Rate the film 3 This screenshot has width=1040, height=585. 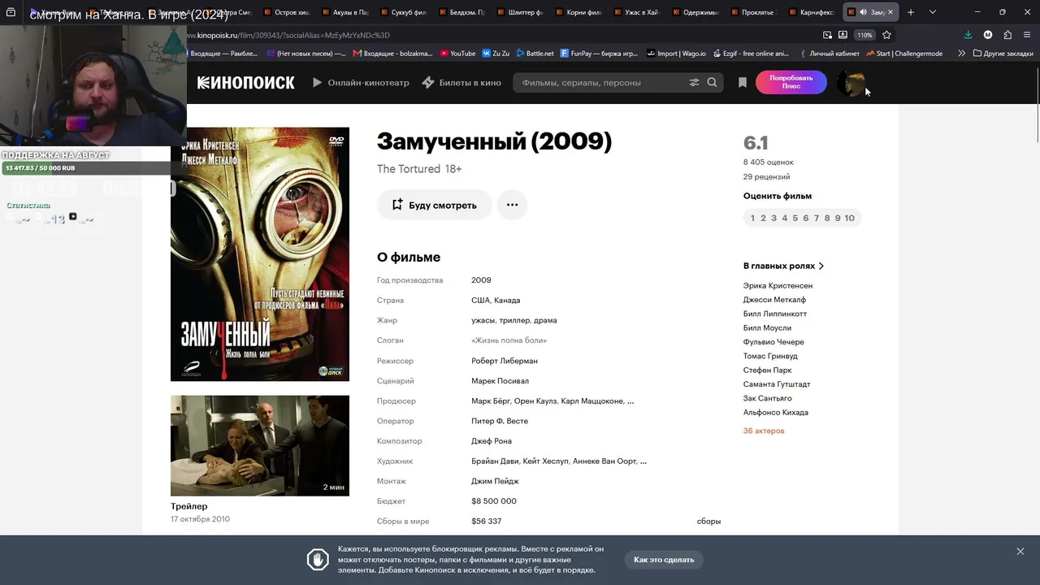[x=773, y=218]
